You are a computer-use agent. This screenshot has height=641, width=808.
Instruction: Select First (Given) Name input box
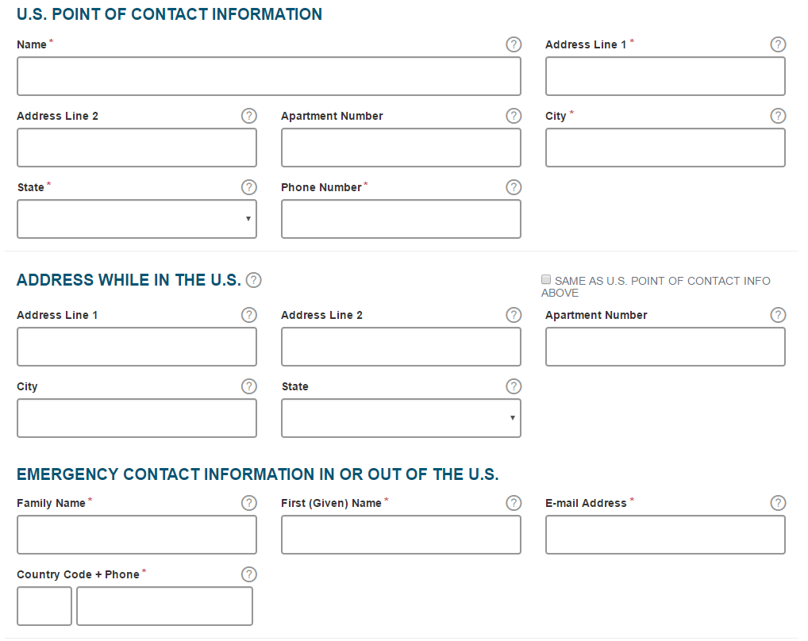point(401,535)
